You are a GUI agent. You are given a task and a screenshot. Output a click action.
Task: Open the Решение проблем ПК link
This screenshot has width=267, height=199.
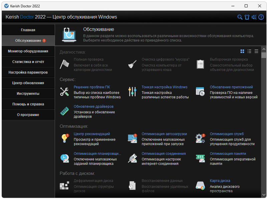(92, 87)
